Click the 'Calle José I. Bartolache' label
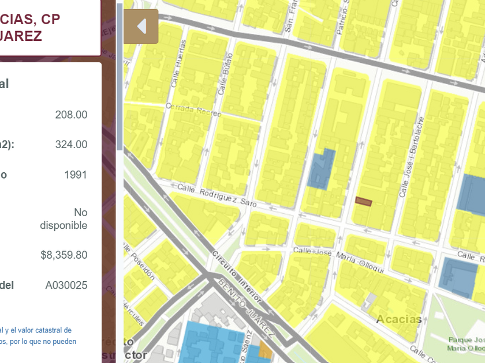485x363 pixels. click(x=411, y=157)
